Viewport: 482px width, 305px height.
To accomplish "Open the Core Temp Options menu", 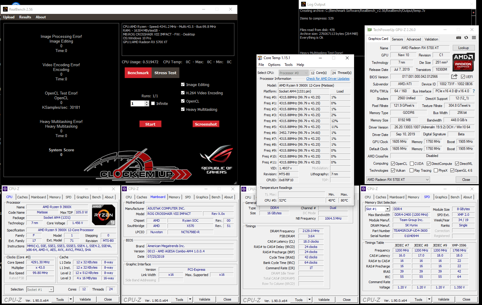I will tap(274, 65).
